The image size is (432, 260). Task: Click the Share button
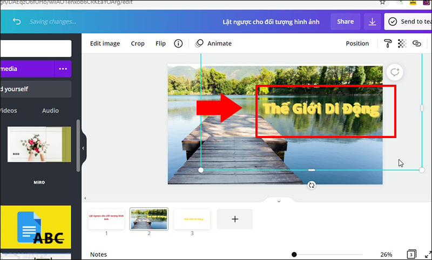(345, 22)
